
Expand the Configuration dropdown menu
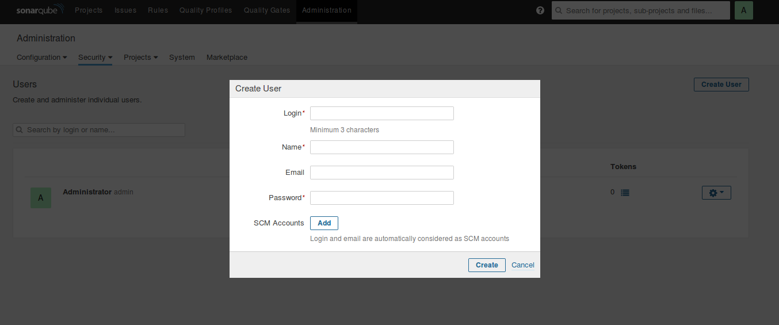[x=41, y=58]
